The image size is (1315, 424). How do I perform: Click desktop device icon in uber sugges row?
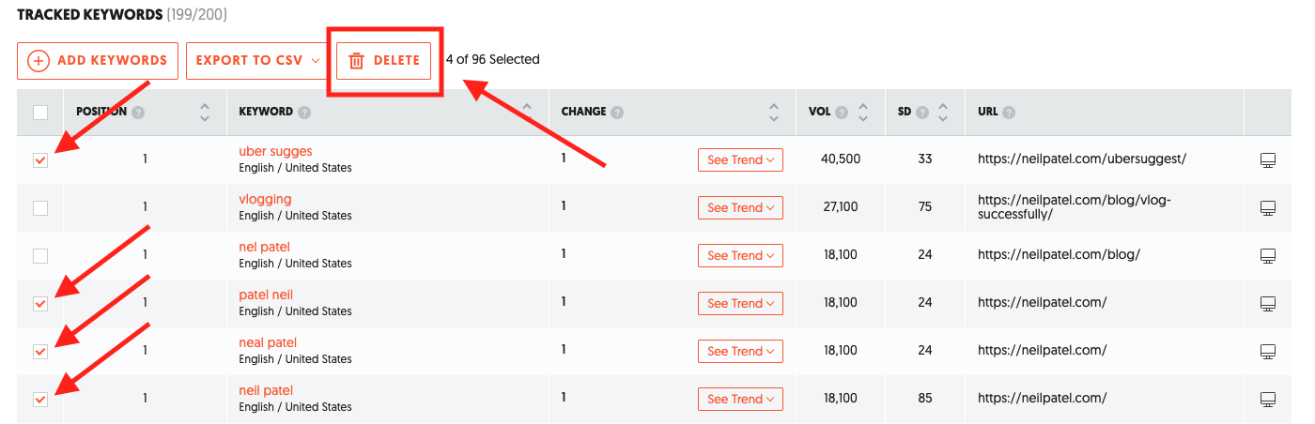click(1267, 160)
